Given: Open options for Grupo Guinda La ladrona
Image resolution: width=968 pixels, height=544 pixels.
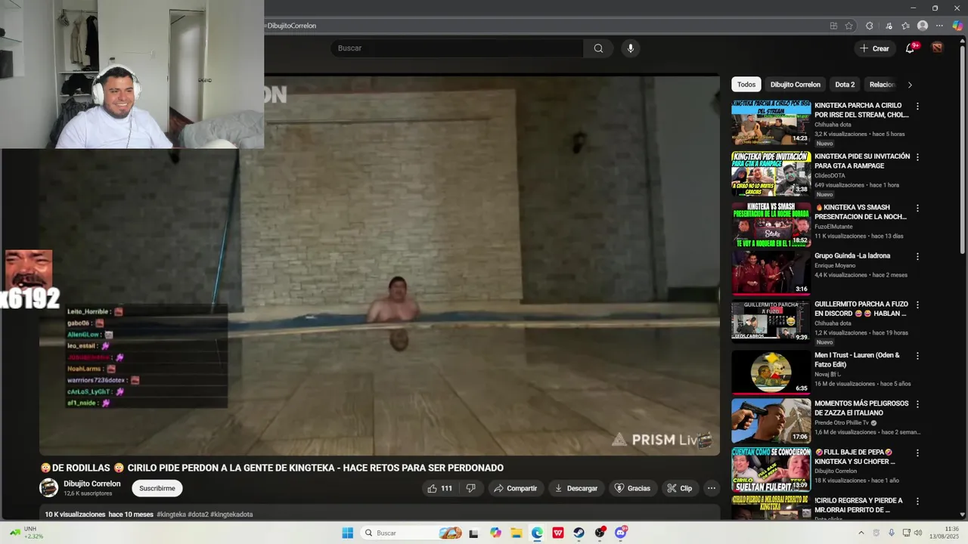Looking at the screenshot, I should (917, 256).
